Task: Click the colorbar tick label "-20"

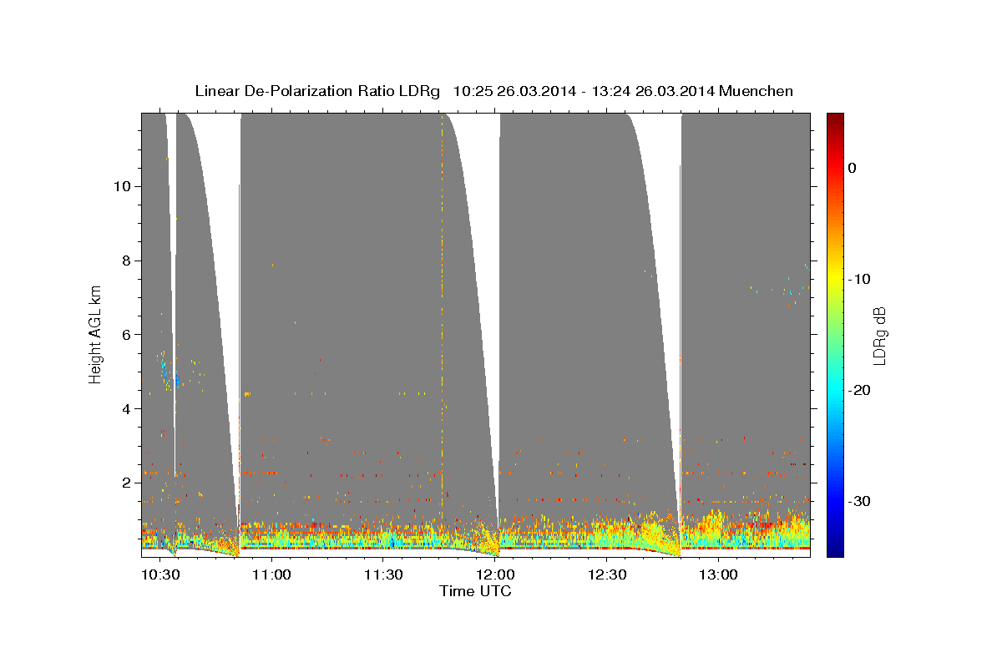Action: pos(860,391)
